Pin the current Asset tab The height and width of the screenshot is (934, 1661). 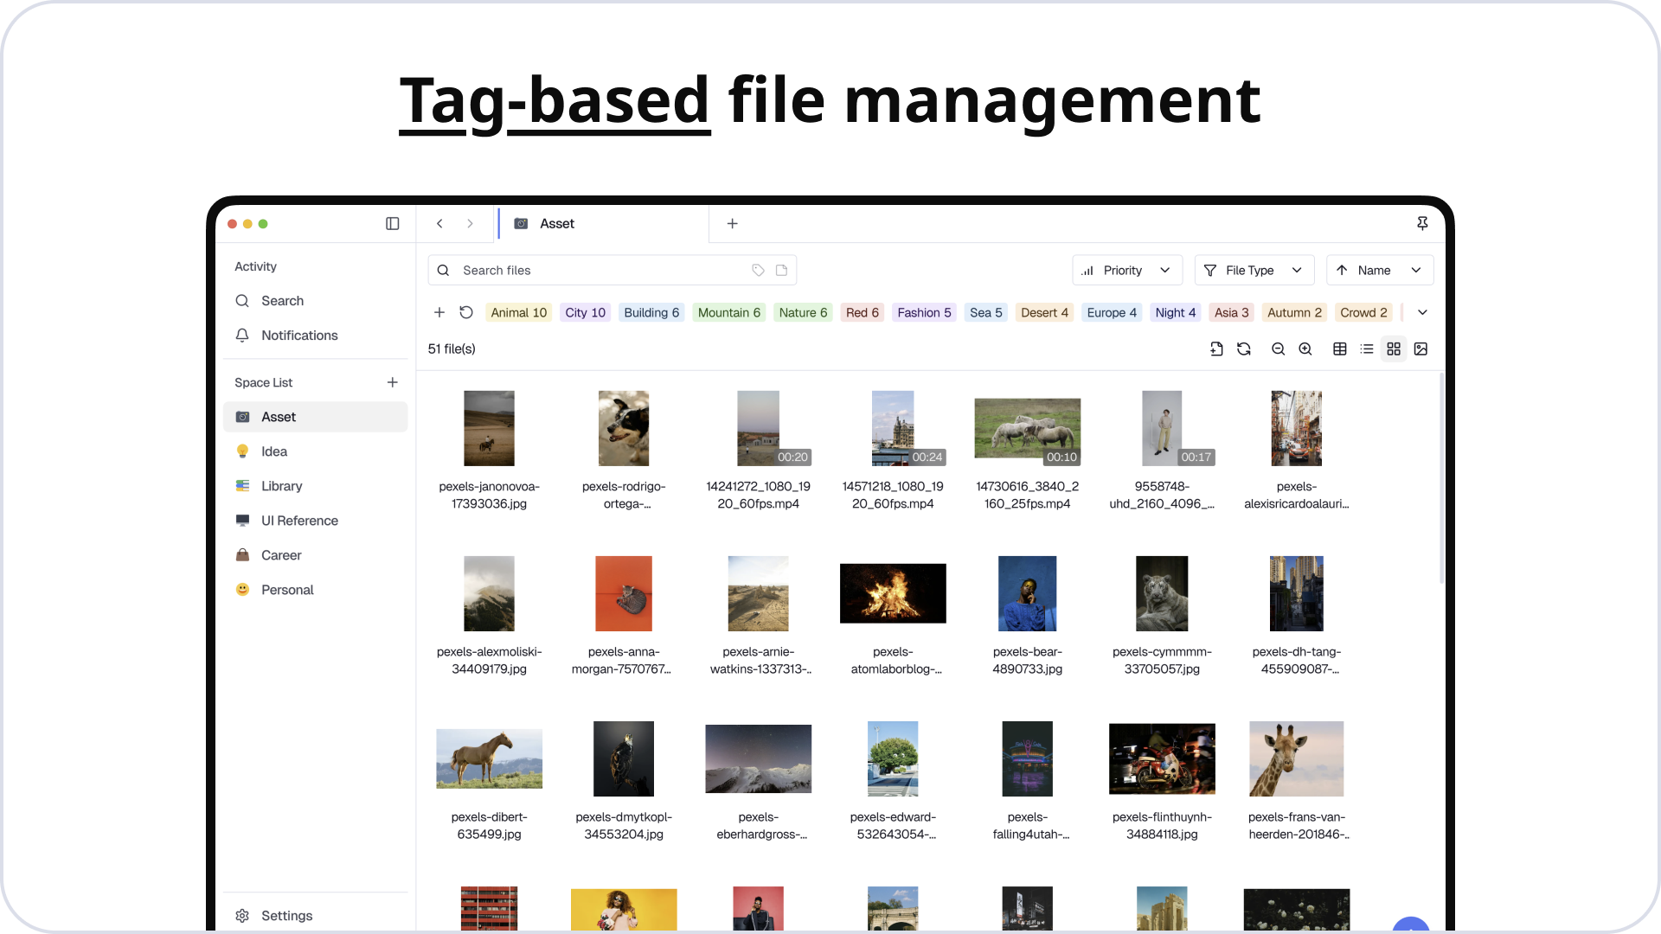(1422, 223)
